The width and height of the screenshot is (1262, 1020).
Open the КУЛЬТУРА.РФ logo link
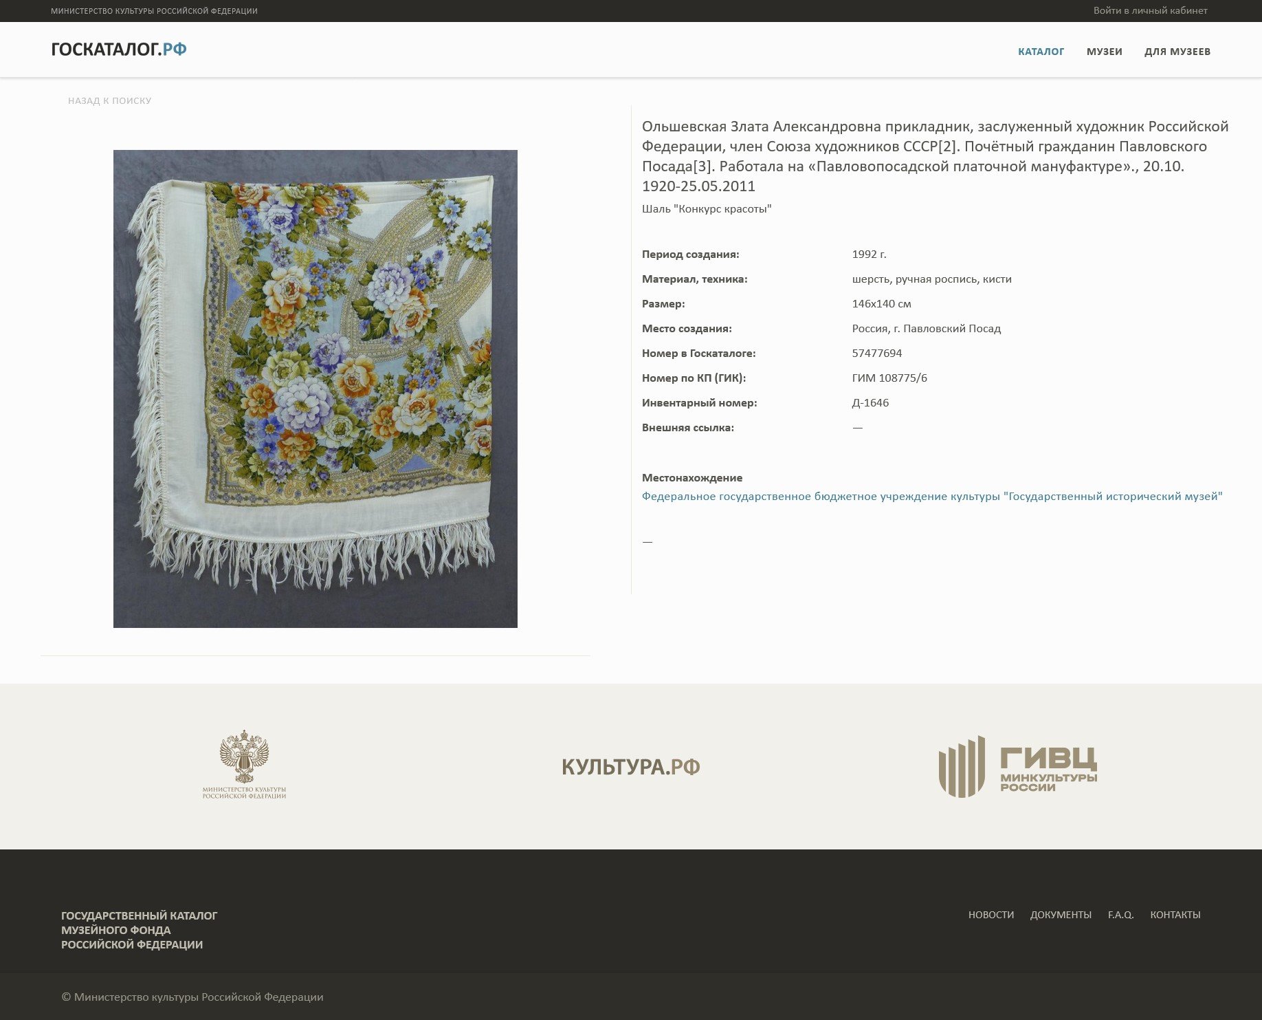pyautogui.click(x=631, y=767)
